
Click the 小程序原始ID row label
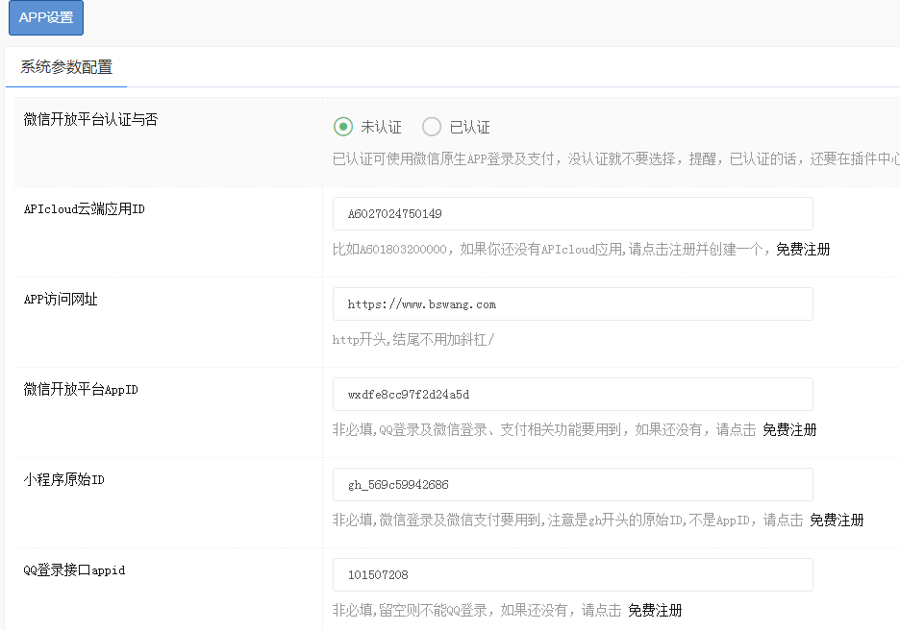pyautogui.click(x=63, y=480)
